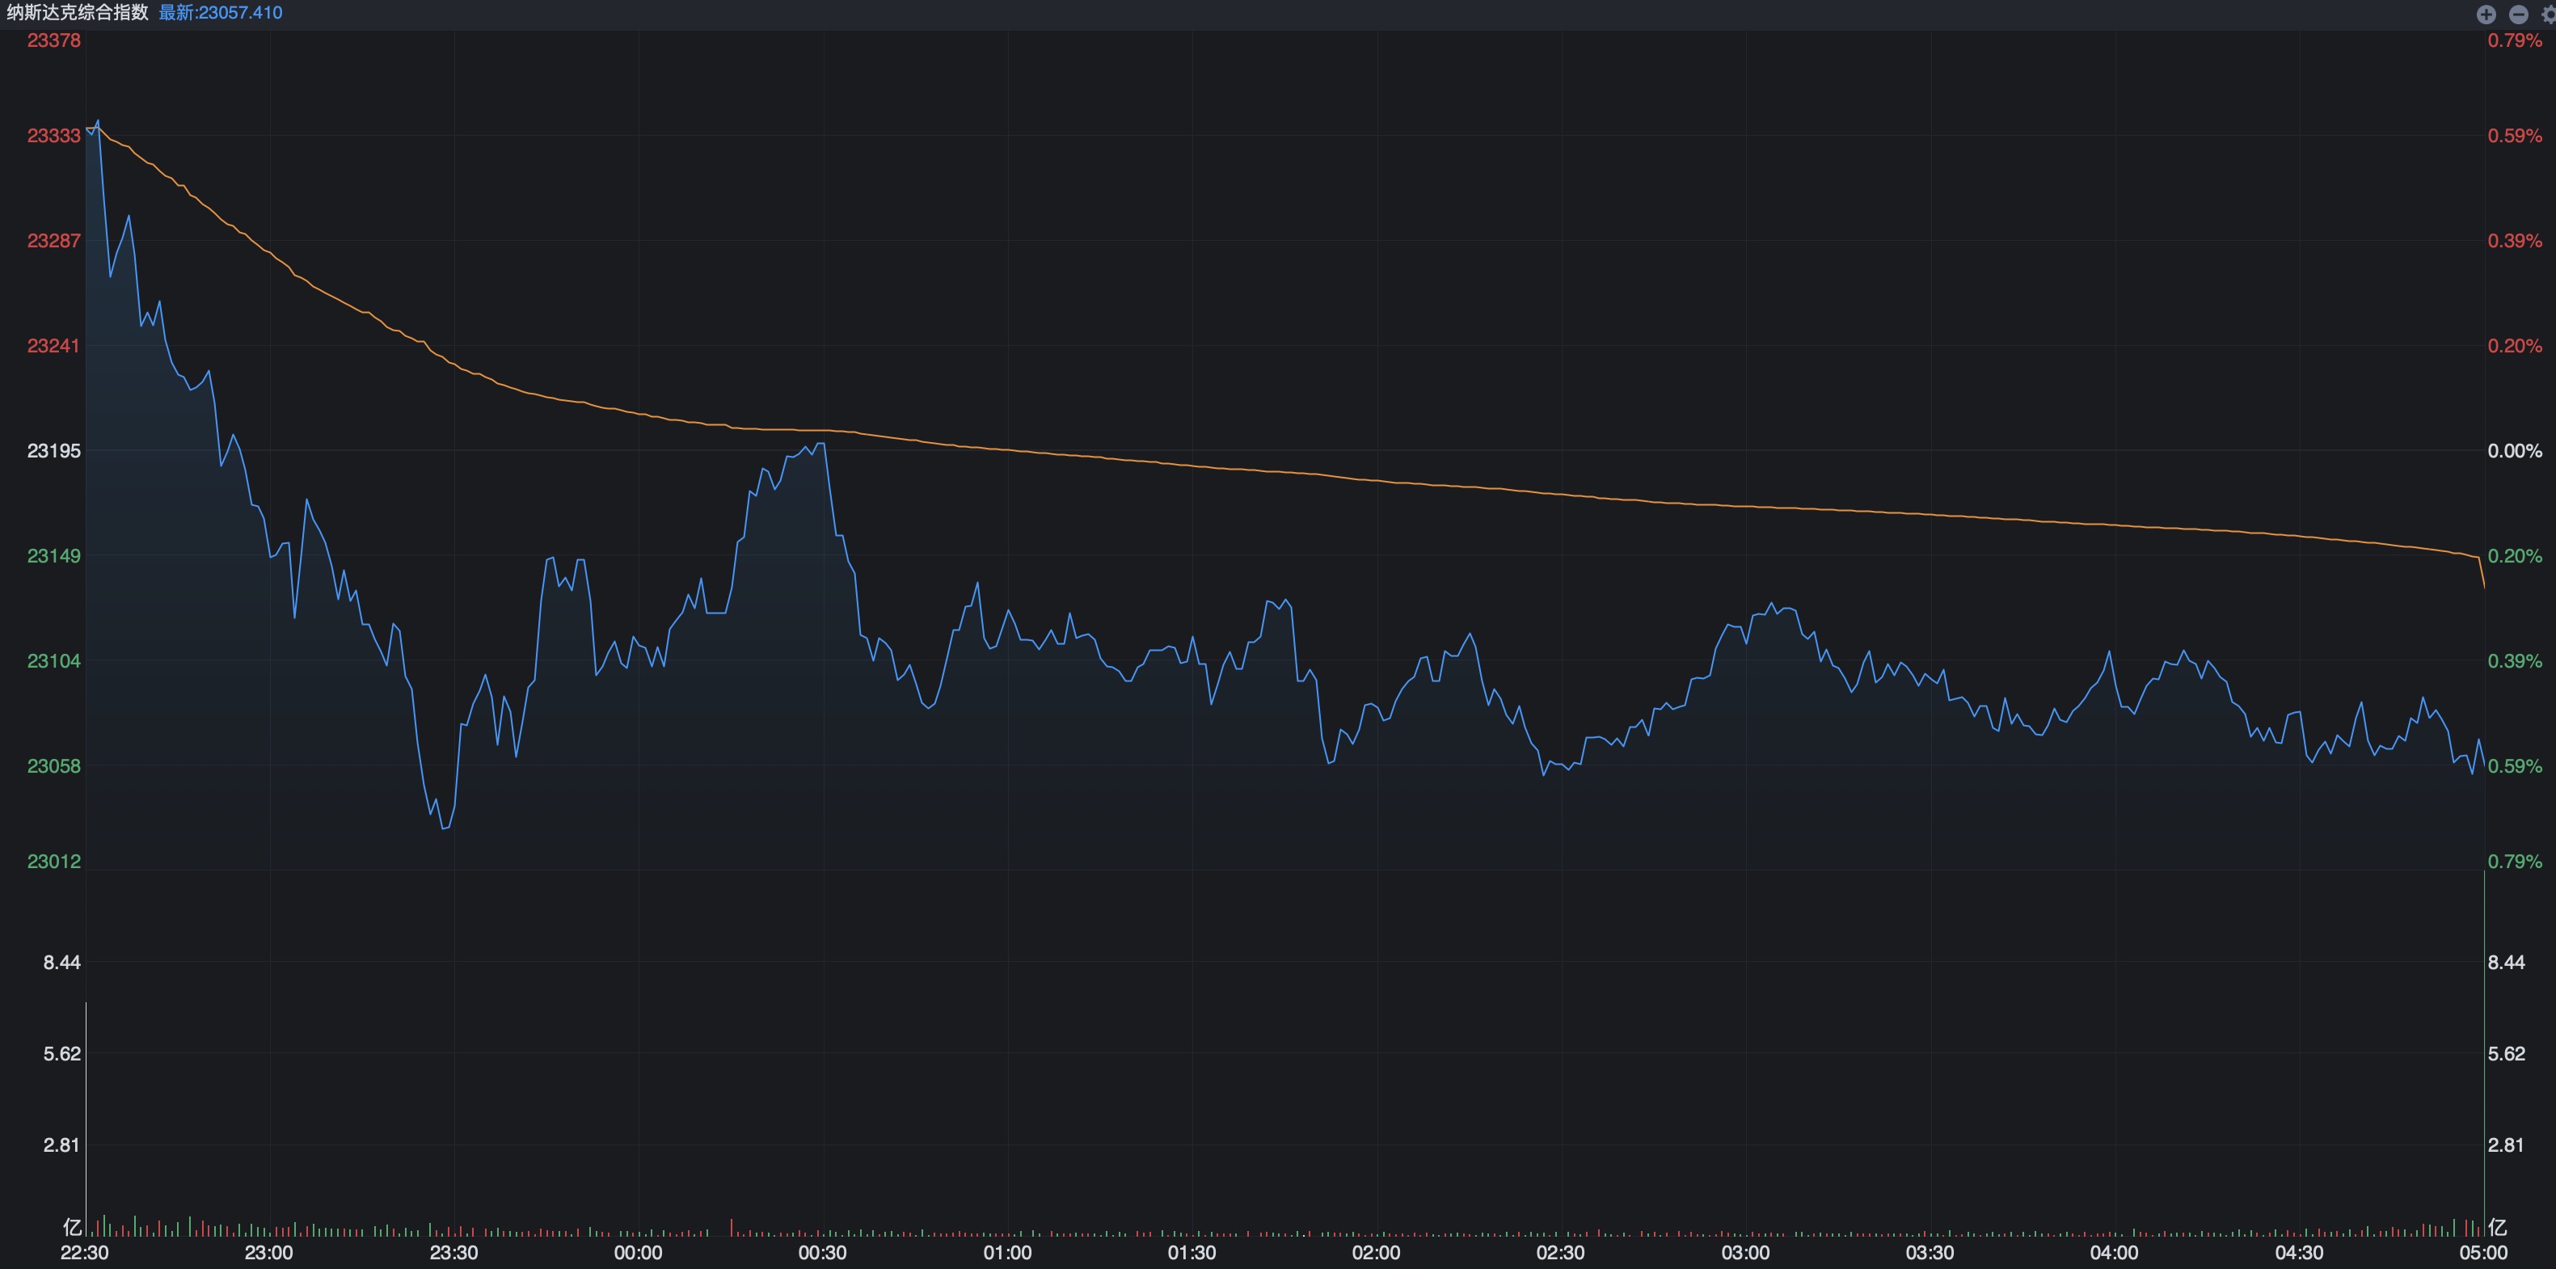The width and height of the screenshot is (2556, 1269).
Task: Click the minus zoom-out icon
Action: pos(2518,14)
